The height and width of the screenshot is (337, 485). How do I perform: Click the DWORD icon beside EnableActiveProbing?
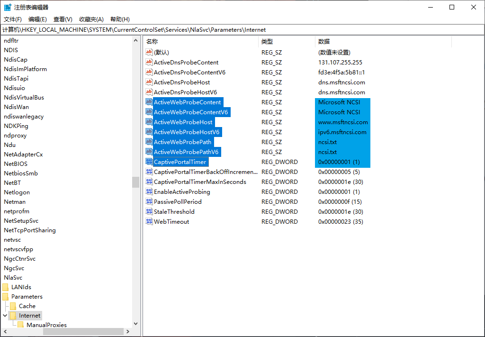point(149,191)
